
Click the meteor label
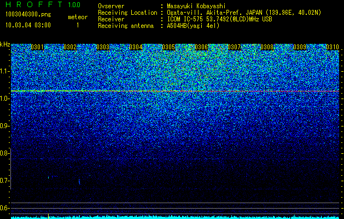tap(78, 17)
